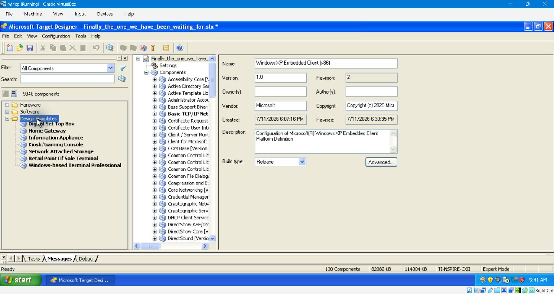Select the Network Attached Storage template
This screenshot has height=294, width=554.
(x=61, y=151)
